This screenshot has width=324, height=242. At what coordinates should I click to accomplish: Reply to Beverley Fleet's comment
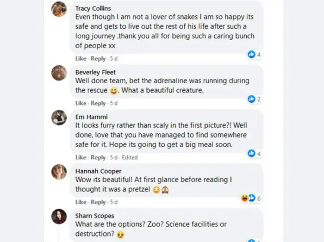98,103
